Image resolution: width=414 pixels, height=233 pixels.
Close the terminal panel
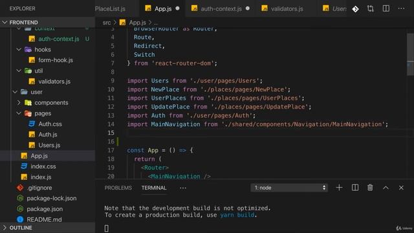(x=401, y=188)
